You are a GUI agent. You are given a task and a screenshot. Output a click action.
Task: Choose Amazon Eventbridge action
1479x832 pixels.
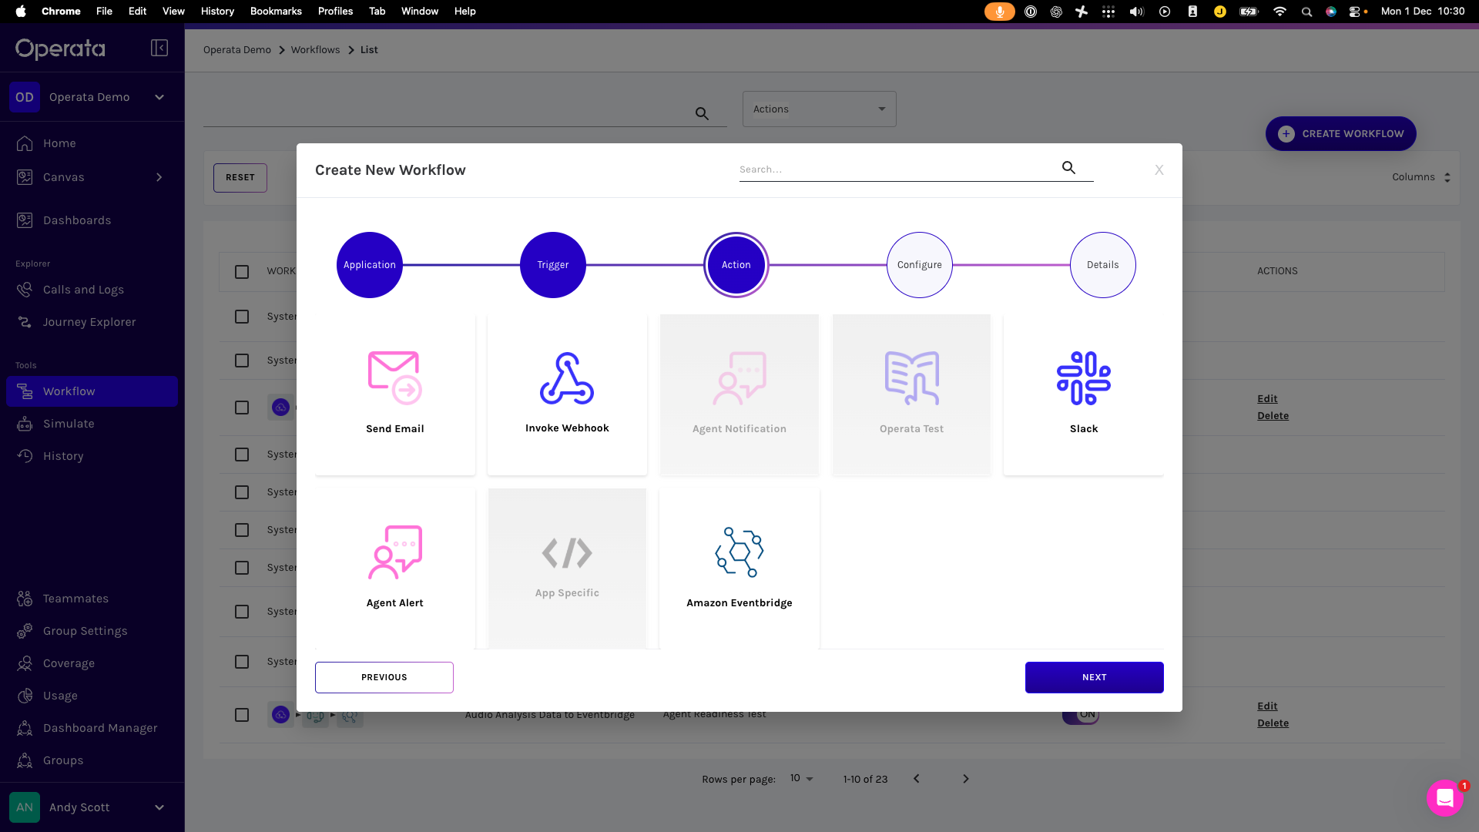coord(739,569)
